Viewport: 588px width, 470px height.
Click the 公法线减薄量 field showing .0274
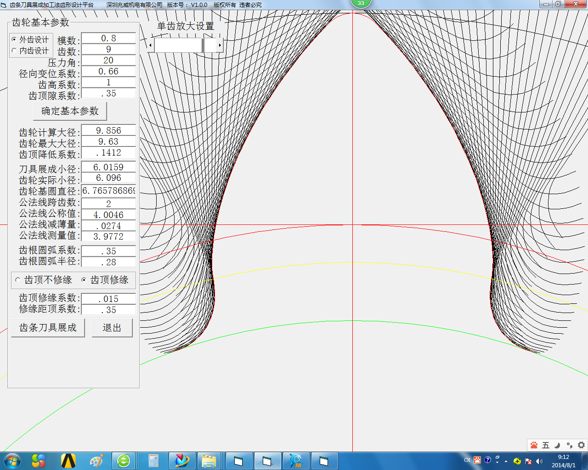[x=108, y=225]
